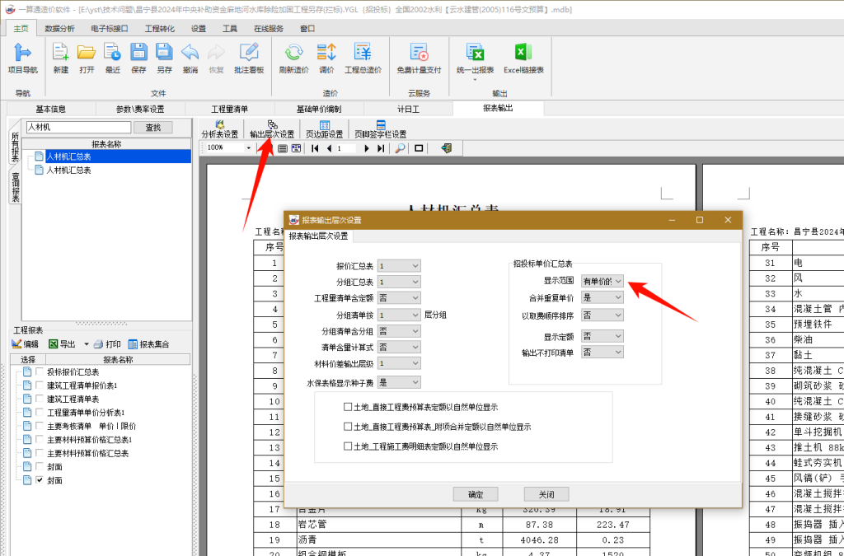The width and height of the screenshot is (844, 556).
Task: Open the 免费计量支付 cloud service icon
Action: [x=419, y=53]
